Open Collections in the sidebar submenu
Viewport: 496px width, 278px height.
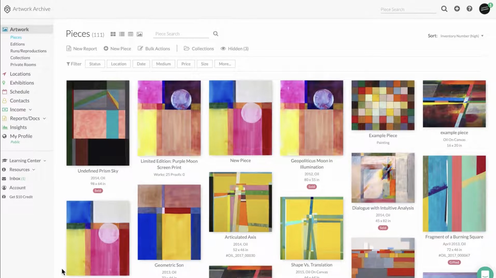(x=20, y=58)
